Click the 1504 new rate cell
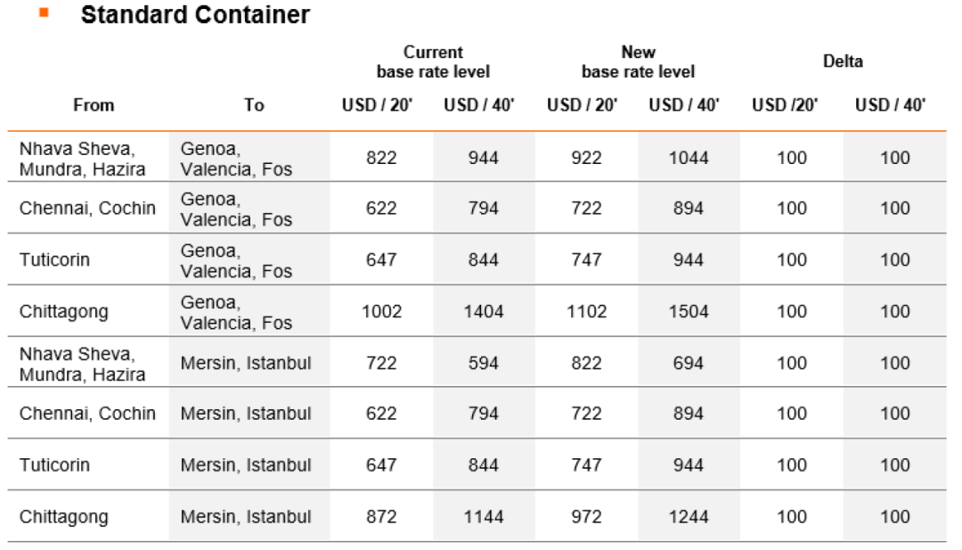962x550 pixels. (x=689, y=311)
